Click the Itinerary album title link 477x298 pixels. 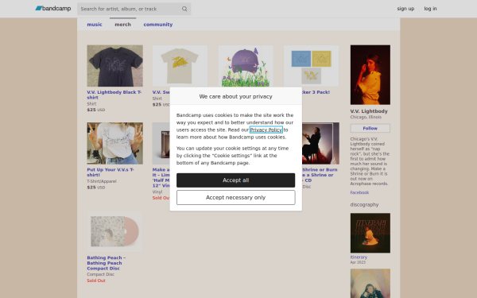pyautogui.click(x=359, y=257)
